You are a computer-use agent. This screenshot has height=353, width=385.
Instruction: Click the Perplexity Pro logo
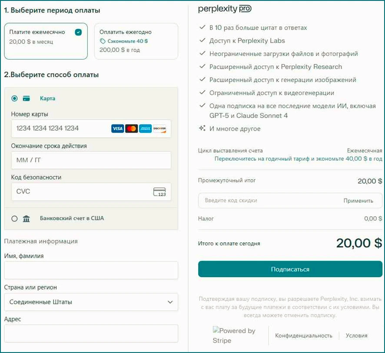(225, 9)
